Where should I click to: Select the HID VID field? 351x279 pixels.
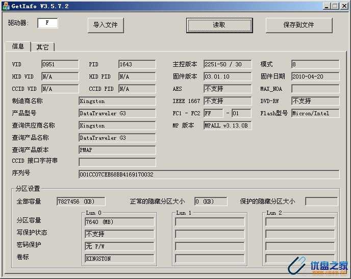(60, 77)
